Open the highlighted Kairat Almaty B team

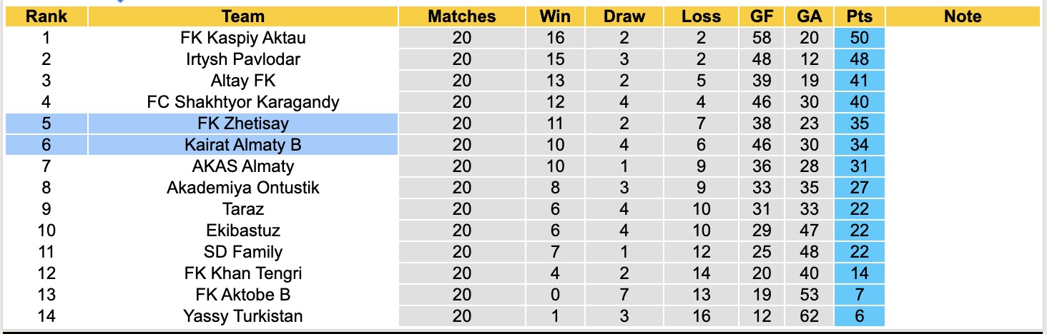[242, 145]
